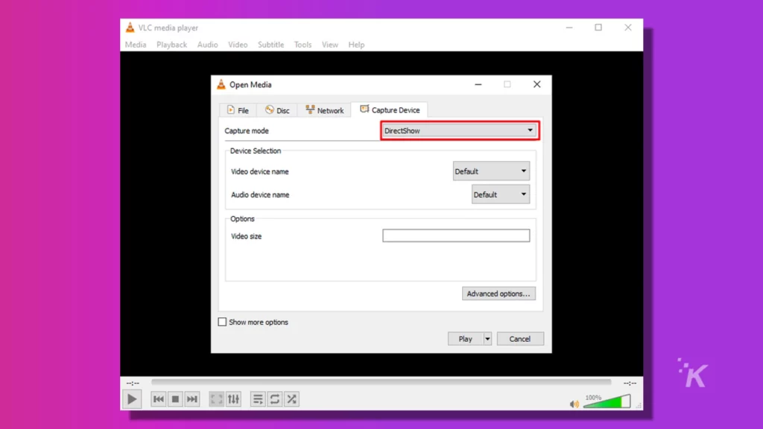
Task: Switch to the File tab
Action: coord(238,110)
